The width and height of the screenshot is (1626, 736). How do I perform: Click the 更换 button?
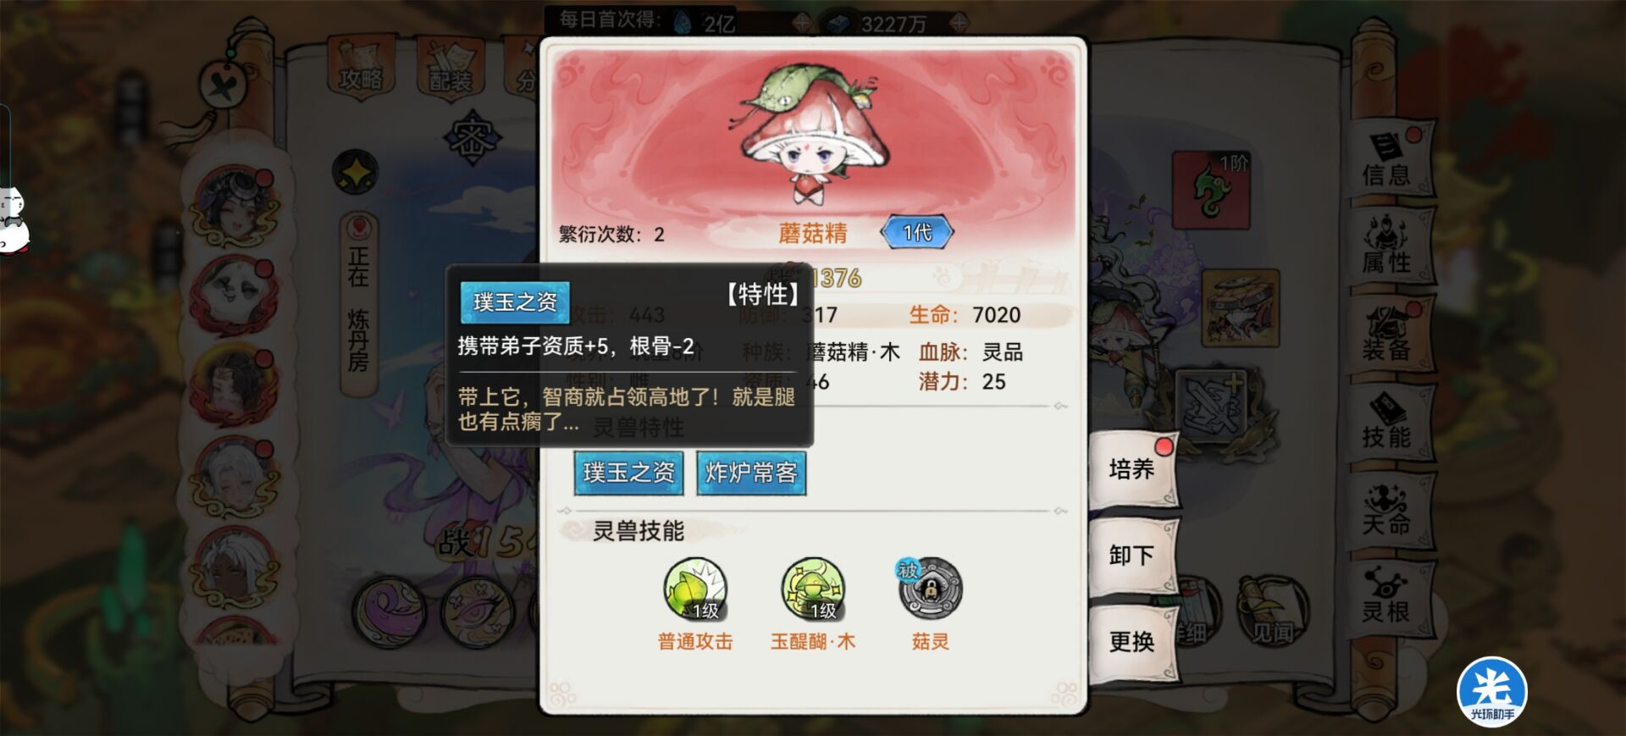[1132, 642]
